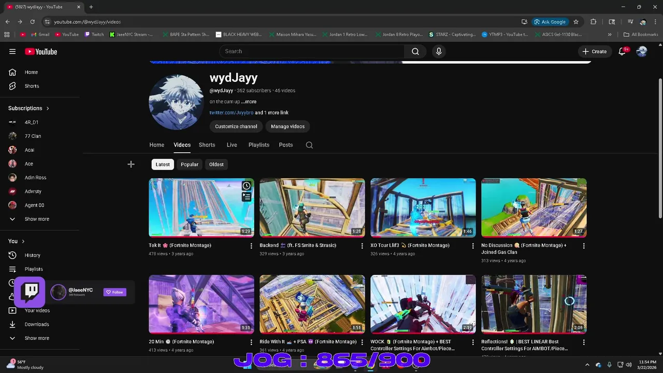The width and height of the screenshot is (663, 373).
Task: Select the Popular filter chip
Action: [190, 164]
